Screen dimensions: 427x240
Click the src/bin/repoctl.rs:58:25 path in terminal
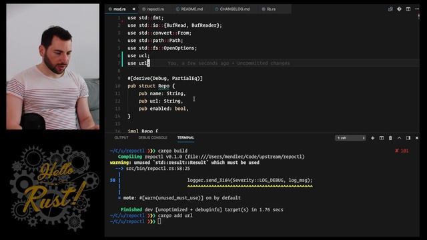click(158, 169)
